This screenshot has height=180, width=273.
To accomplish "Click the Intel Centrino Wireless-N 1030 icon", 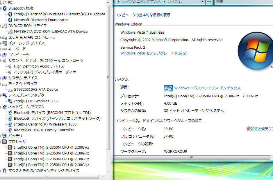I will pyautogui.click(x=10, y=124).
